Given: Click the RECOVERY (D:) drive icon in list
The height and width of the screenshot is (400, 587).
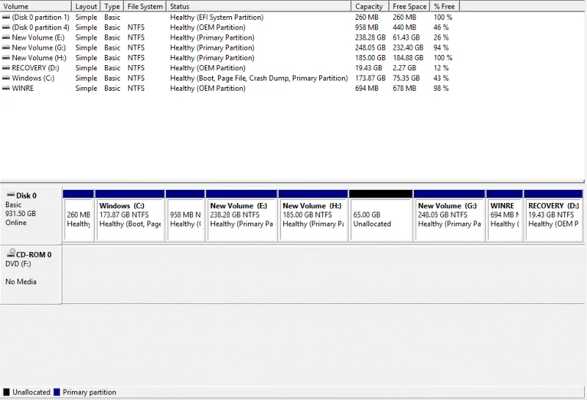Looking at the screenshot, I should coord(6,68).
